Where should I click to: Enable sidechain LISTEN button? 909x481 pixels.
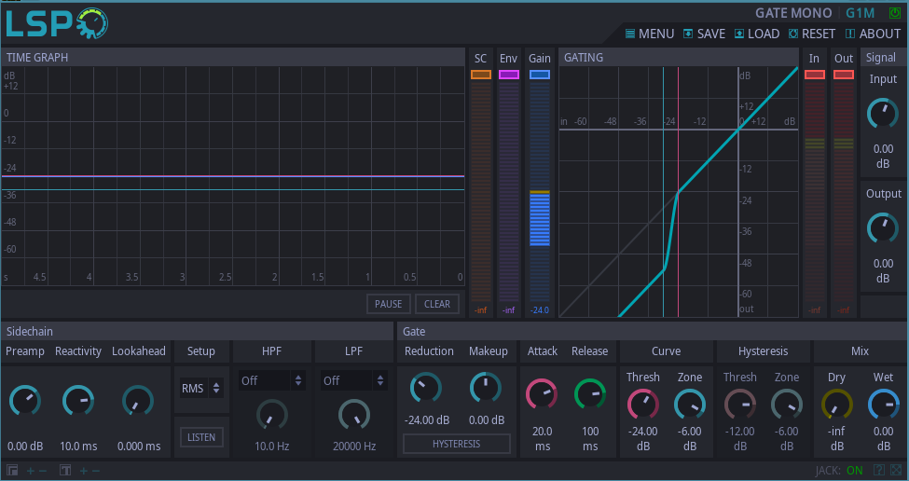pos(201,437)
